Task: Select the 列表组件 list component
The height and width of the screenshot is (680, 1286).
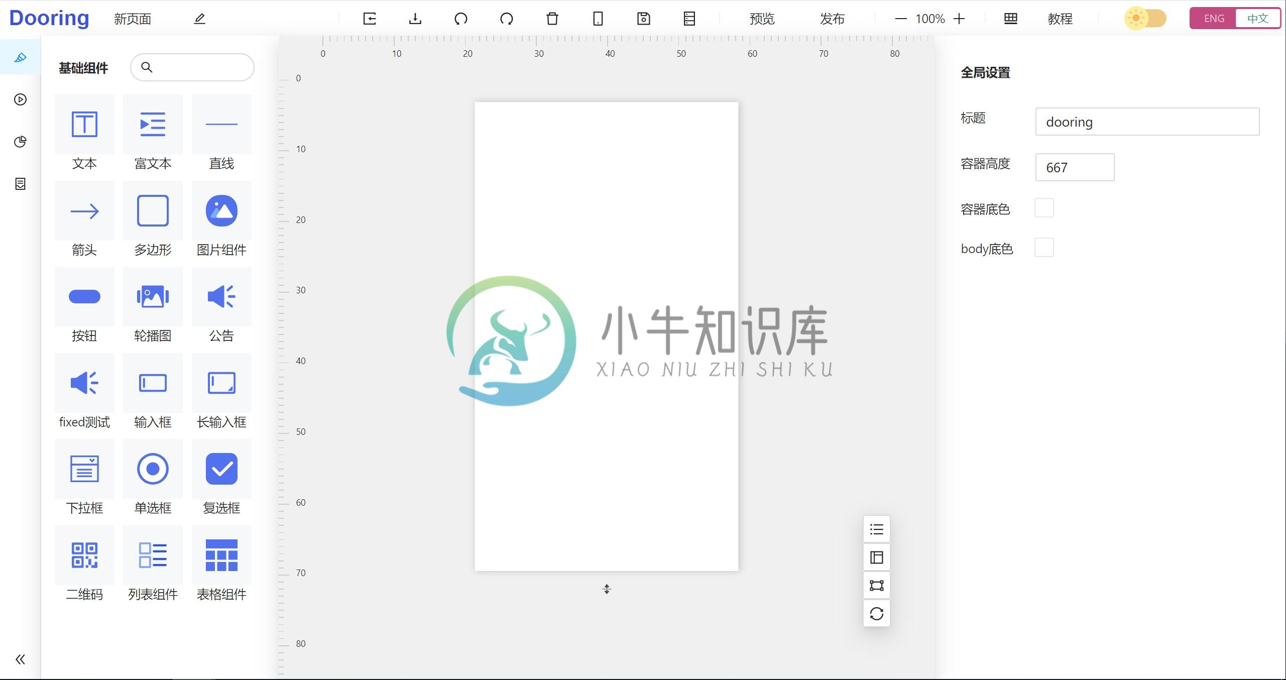Action: pyautogui.click(x=153, y=563)
